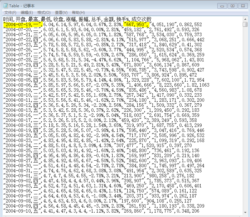Screen dimensions: 250x217
Task: Click the row dated 2004-07-23
Action: point(103,44)
